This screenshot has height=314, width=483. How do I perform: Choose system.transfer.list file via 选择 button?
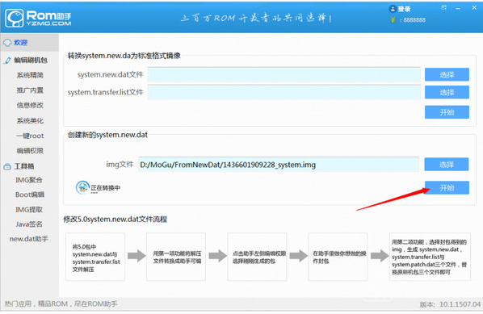[x=447, y=92]
